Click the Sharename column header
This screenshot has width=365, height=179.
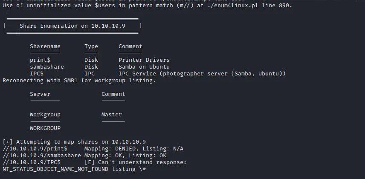(45, 46)
